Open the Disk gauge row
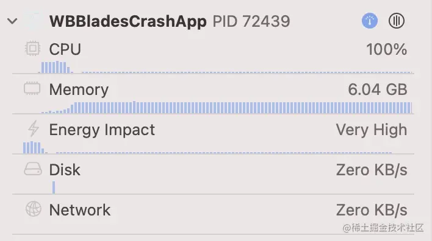 [x=213, y=174]
